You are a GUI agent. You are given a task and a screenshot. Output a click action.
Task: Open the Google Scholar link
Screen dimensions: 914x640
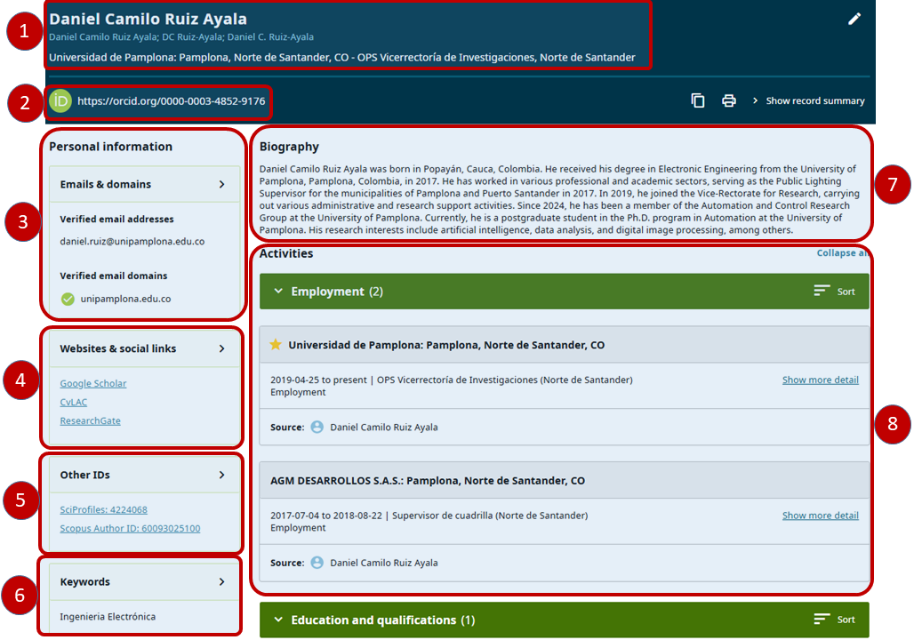pyautogui.click(x=93, y=384)
